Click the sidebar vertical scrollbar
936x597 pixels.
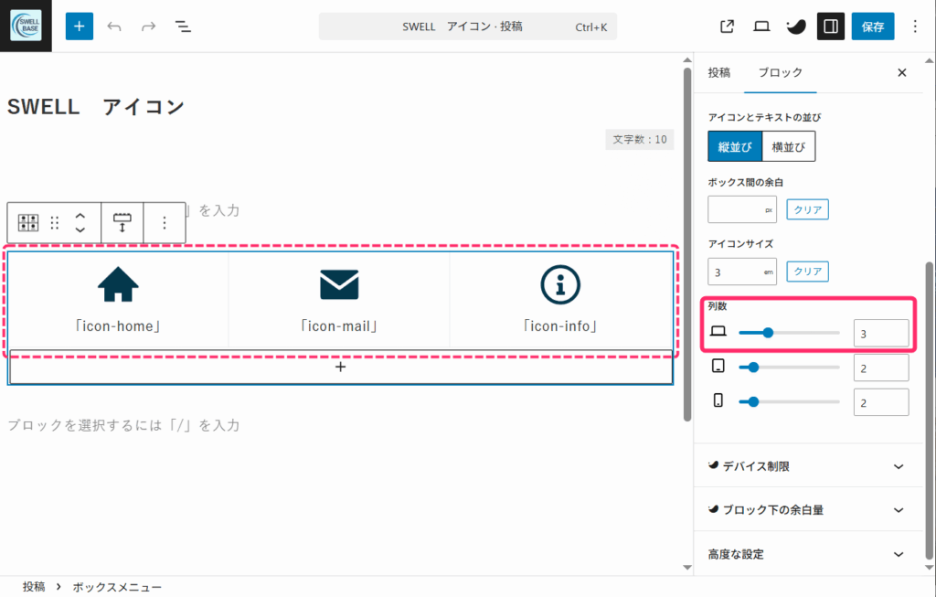(929, 412)
